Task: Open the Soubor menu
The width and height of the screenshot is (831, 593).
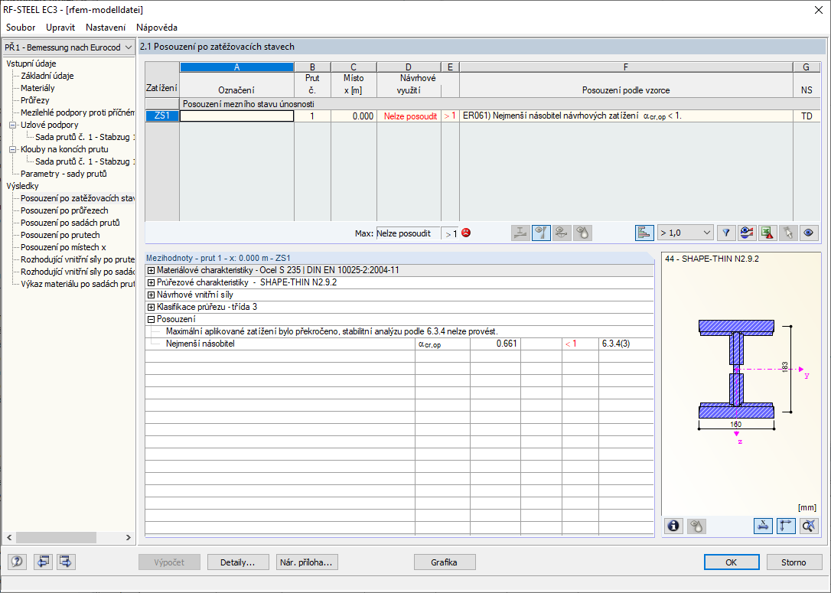Action: click(21, 28)
